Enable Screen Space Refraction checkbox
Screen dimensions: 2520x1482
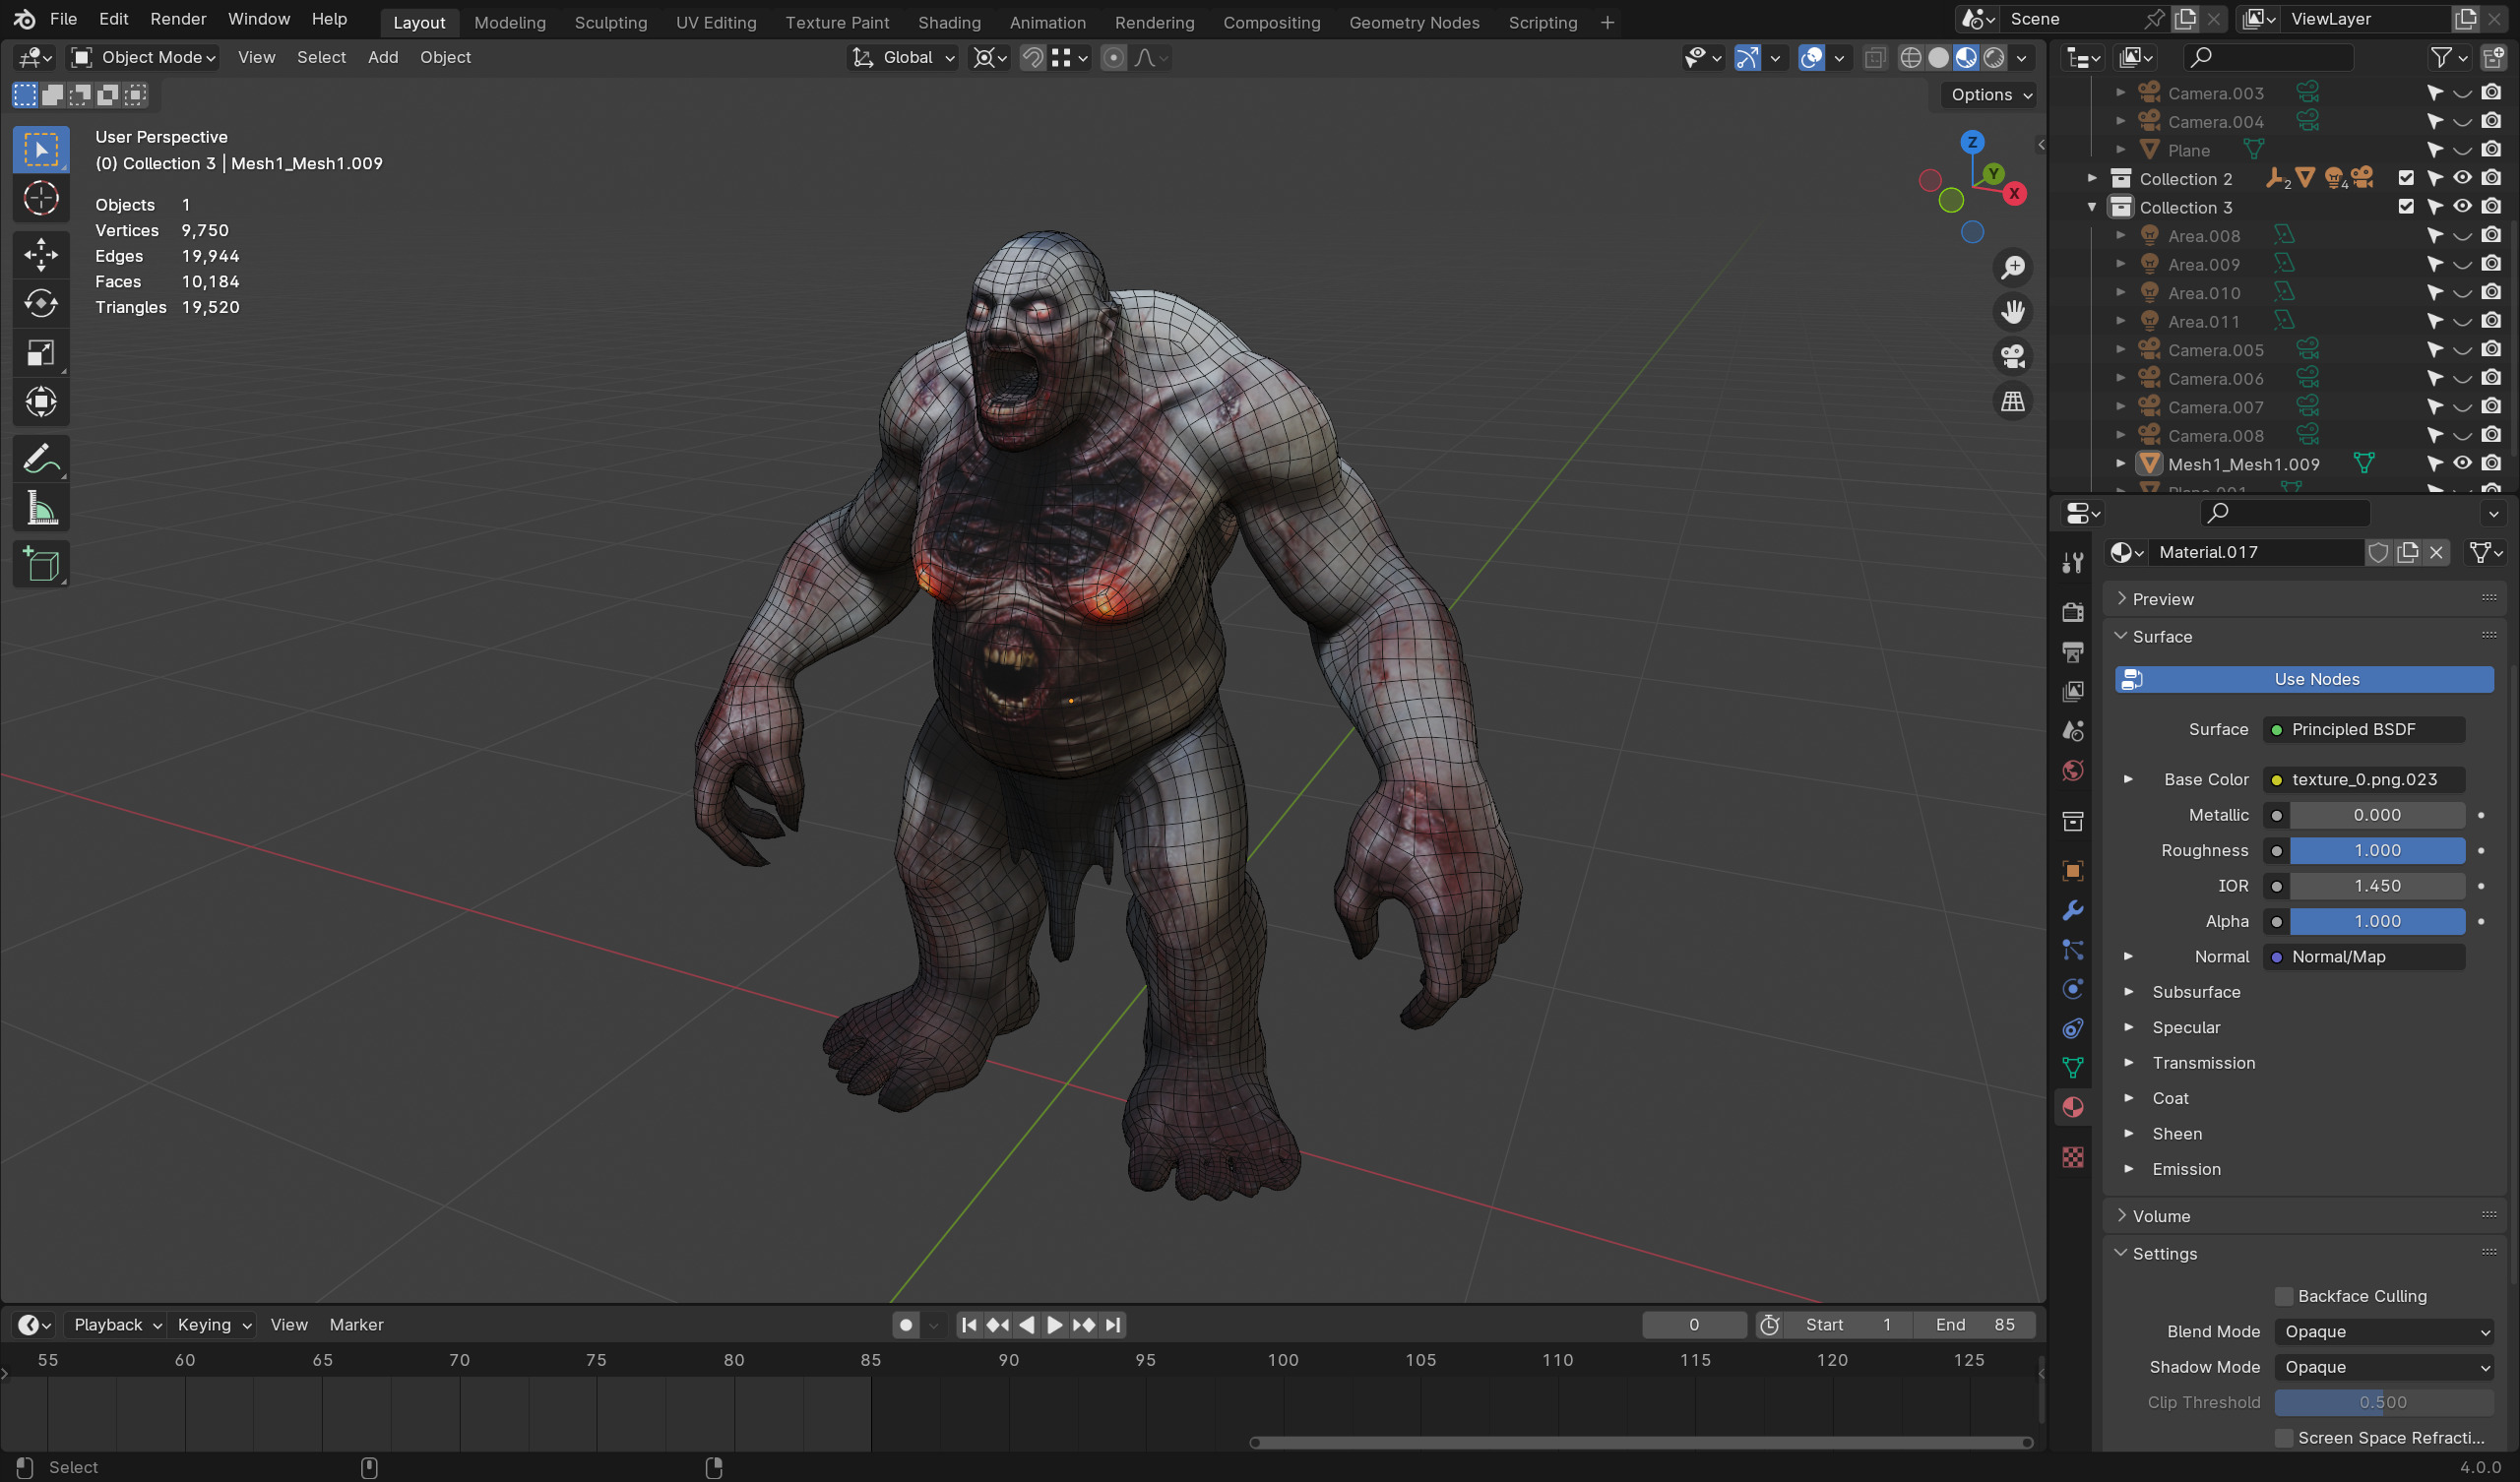point(2283,1438)
